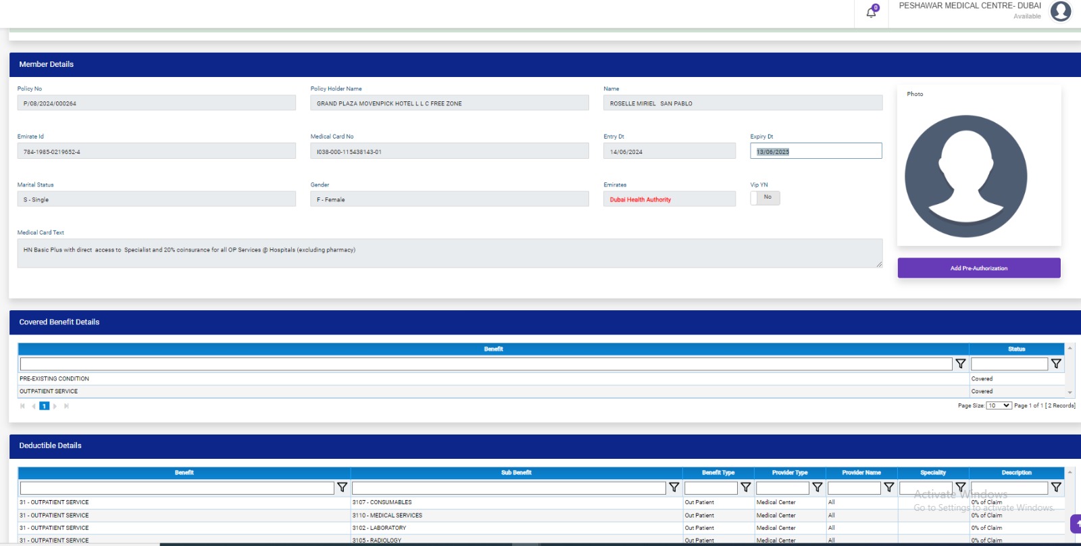
Task: Sort by Sub Benefit column header
Action: (516, 473)
